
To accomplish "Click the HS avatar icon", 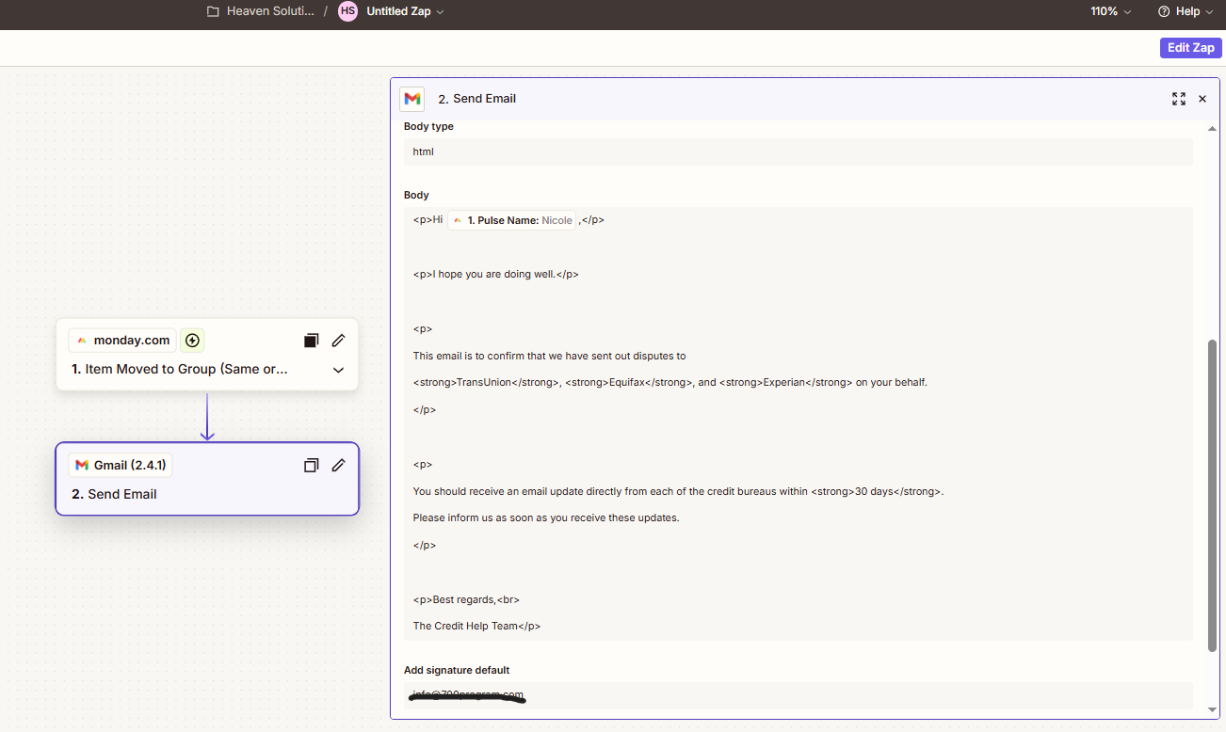I will point(348,11).
